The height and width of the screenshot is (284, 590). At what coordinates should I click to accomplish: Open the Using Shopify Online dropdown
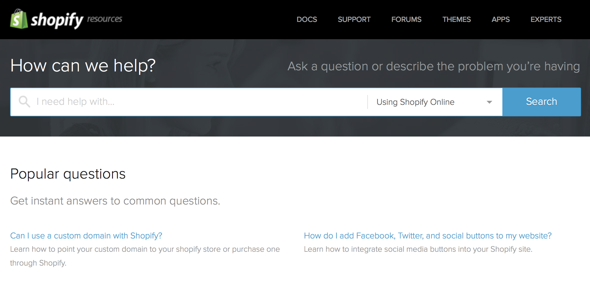coord(435,102)
